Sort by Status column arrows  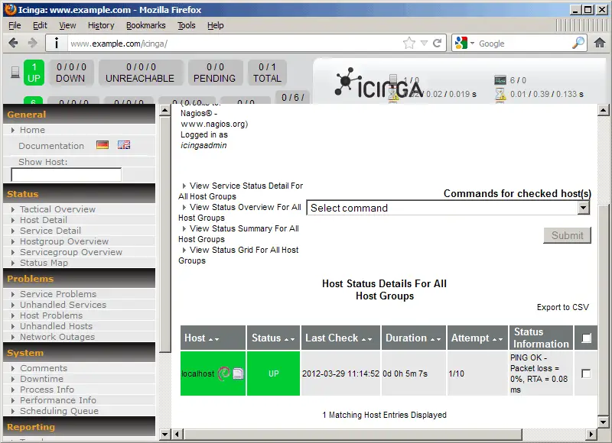289,339
